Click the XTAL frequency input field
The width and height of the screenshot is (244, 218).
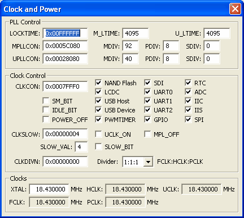(49, 189)
